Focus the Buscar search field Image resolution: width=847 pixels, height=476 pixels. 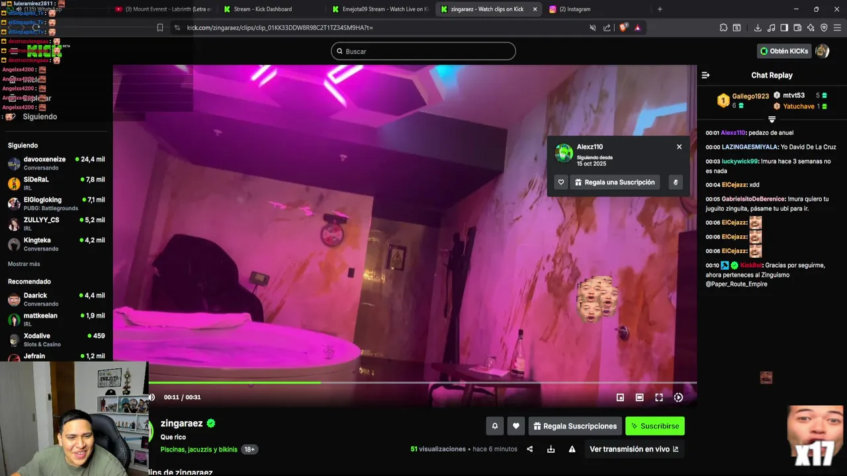(423, 51)
